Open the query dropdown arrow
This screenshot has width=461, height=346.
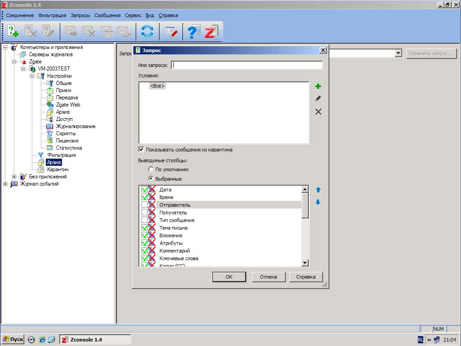click(x=399, y=53)
